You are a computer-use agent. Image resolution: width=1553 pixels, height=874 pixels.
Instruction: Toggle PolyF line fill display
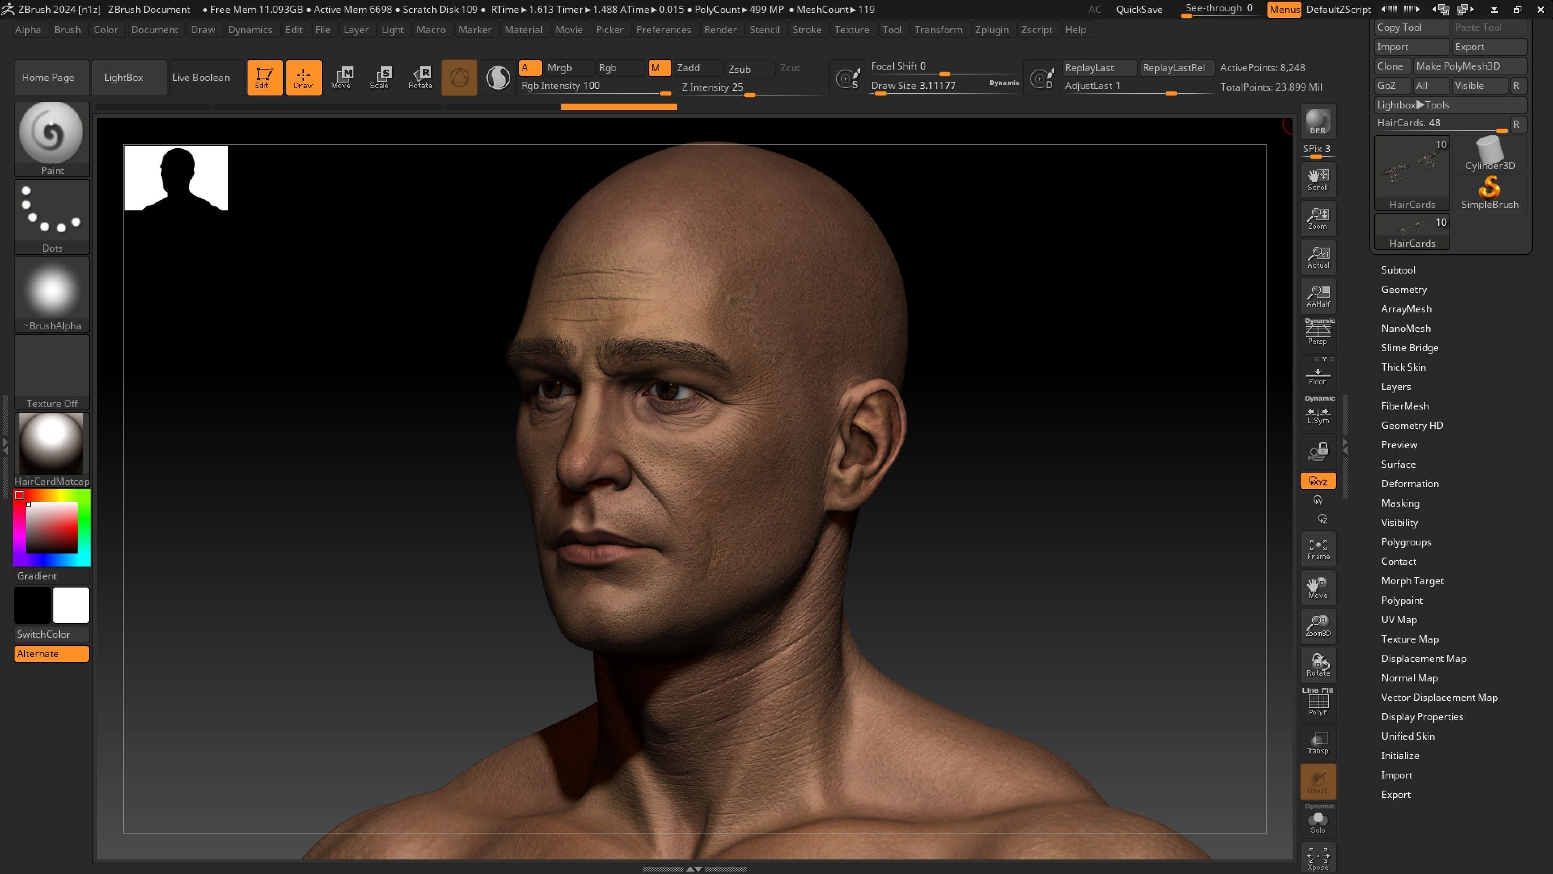pyautogui.click(x=1318, y=703)
